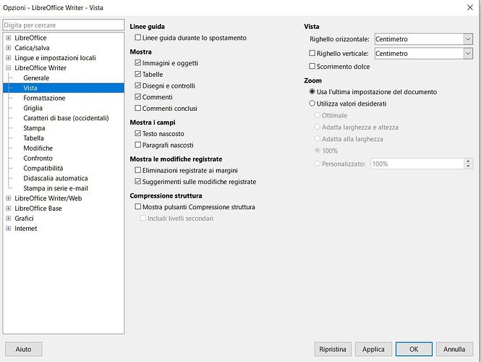The height and width of the screenshot is (362, 481).
Task: Confirm with the OK button
Action: click(414, 349)
